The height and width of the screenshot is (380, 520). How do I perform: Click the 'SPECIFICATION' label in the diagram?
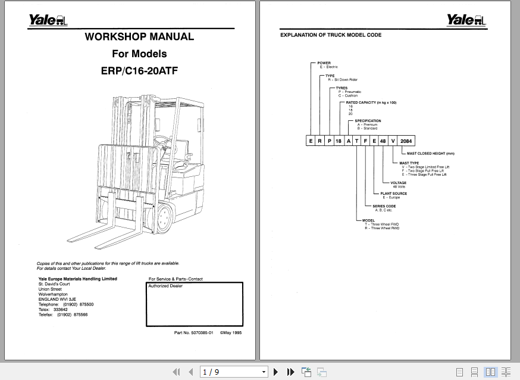point(368,121)
